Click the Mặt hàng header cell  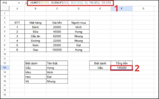tap(36, 23)
